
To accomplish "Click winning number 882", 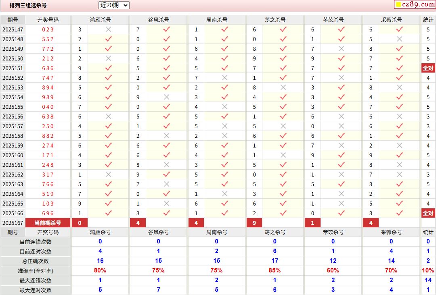I will (48, 136).
